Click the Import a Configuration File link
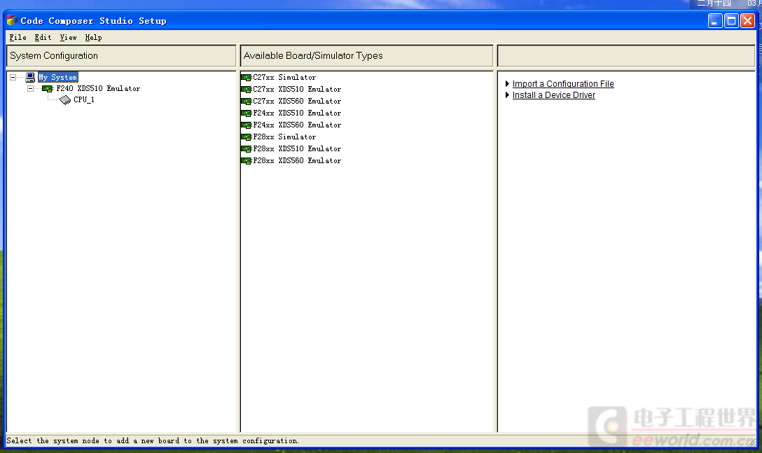The image size is (762, 453). click(563, 83)
